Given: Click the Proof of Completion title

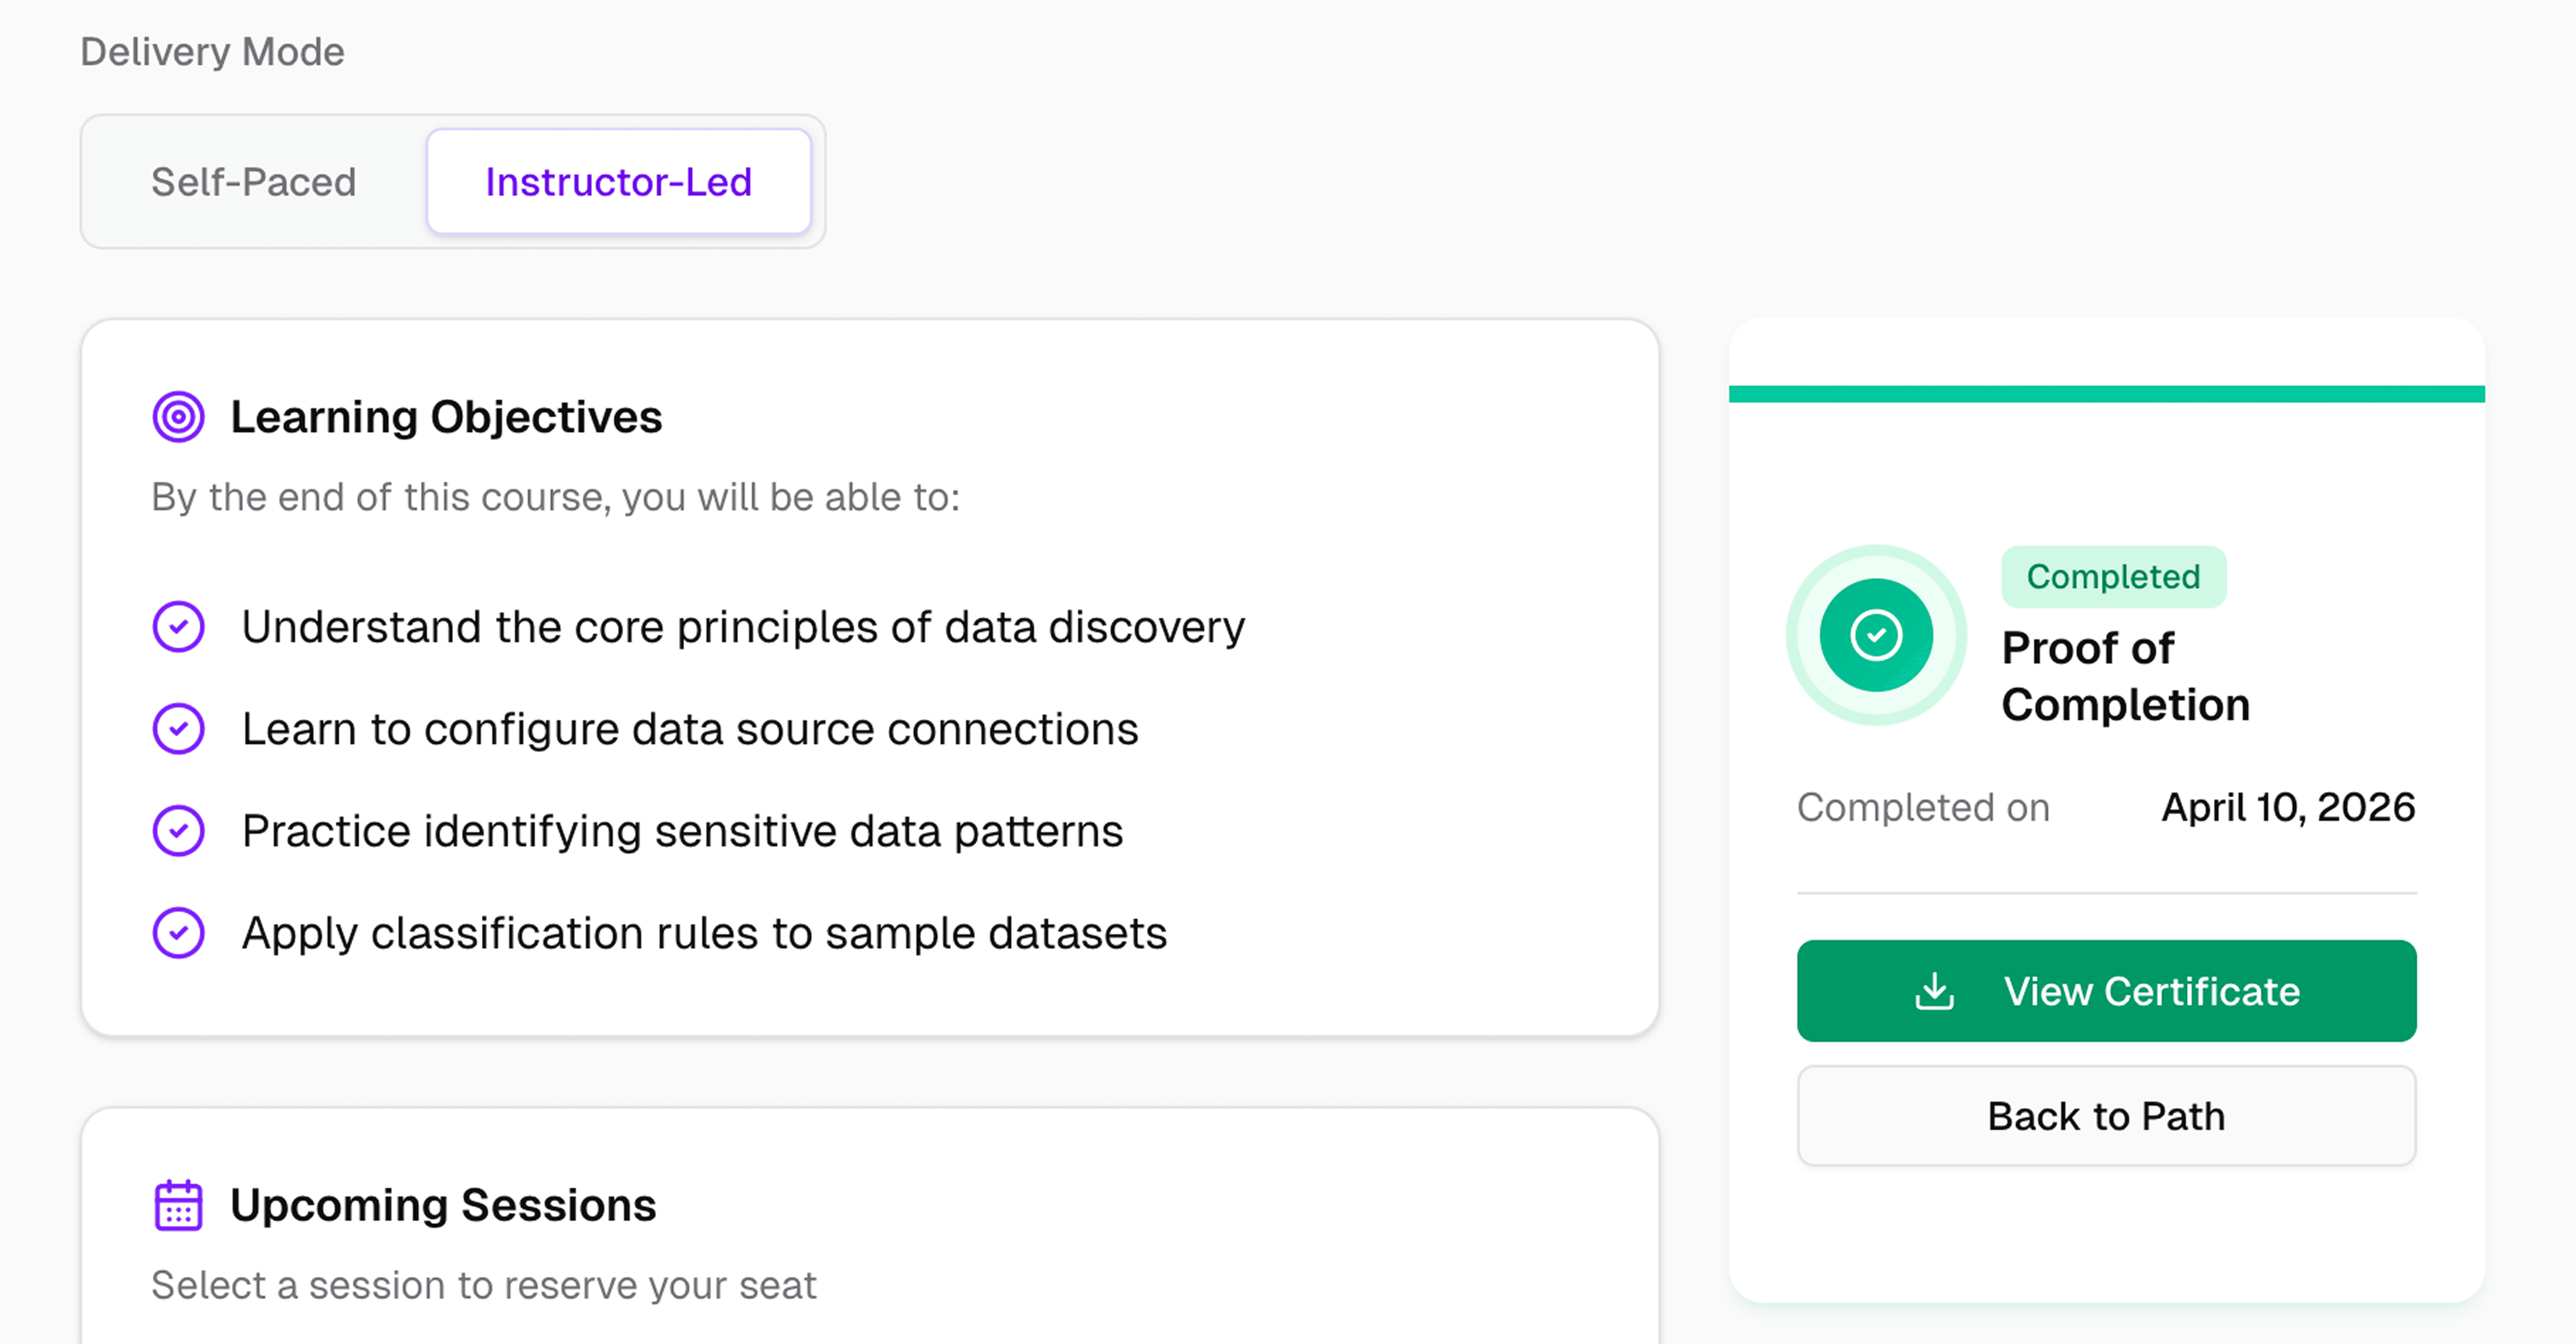Looking at the screenshot, I should (x=2125, y=676).
